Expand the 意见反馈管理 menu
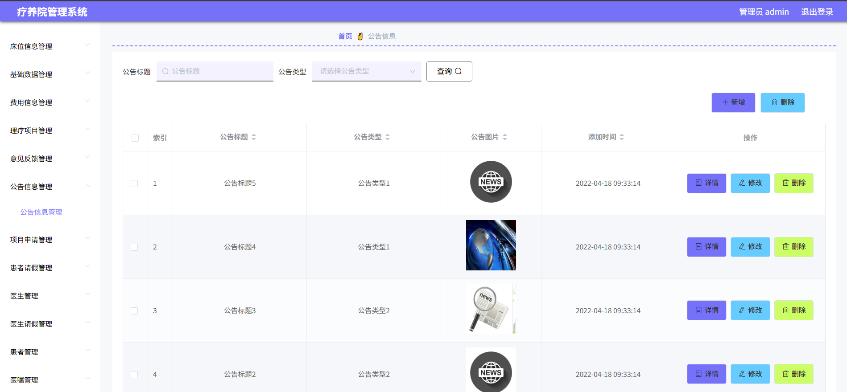This screenshot has height=392, width=847. (x=50, y=159)
